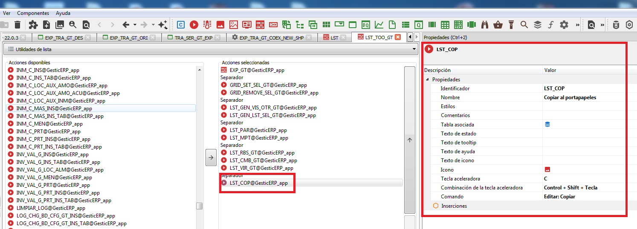Click the solid red image toolbar icon

(x=220, y=25)
